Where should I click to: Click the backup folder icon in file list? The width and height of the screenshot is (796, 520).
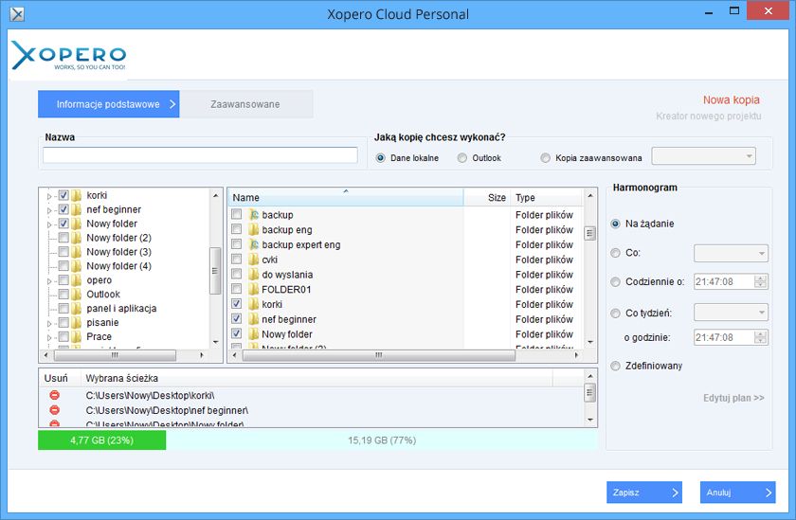[254, 215]
